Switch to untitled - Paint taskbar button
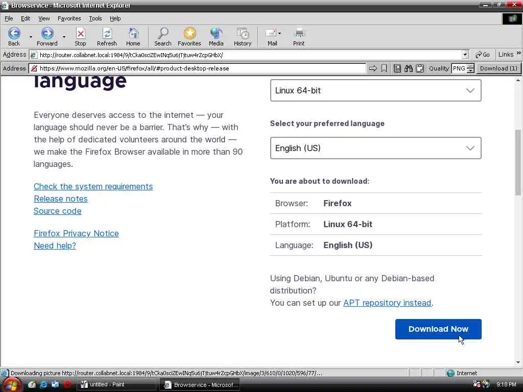 pos(116,385)
